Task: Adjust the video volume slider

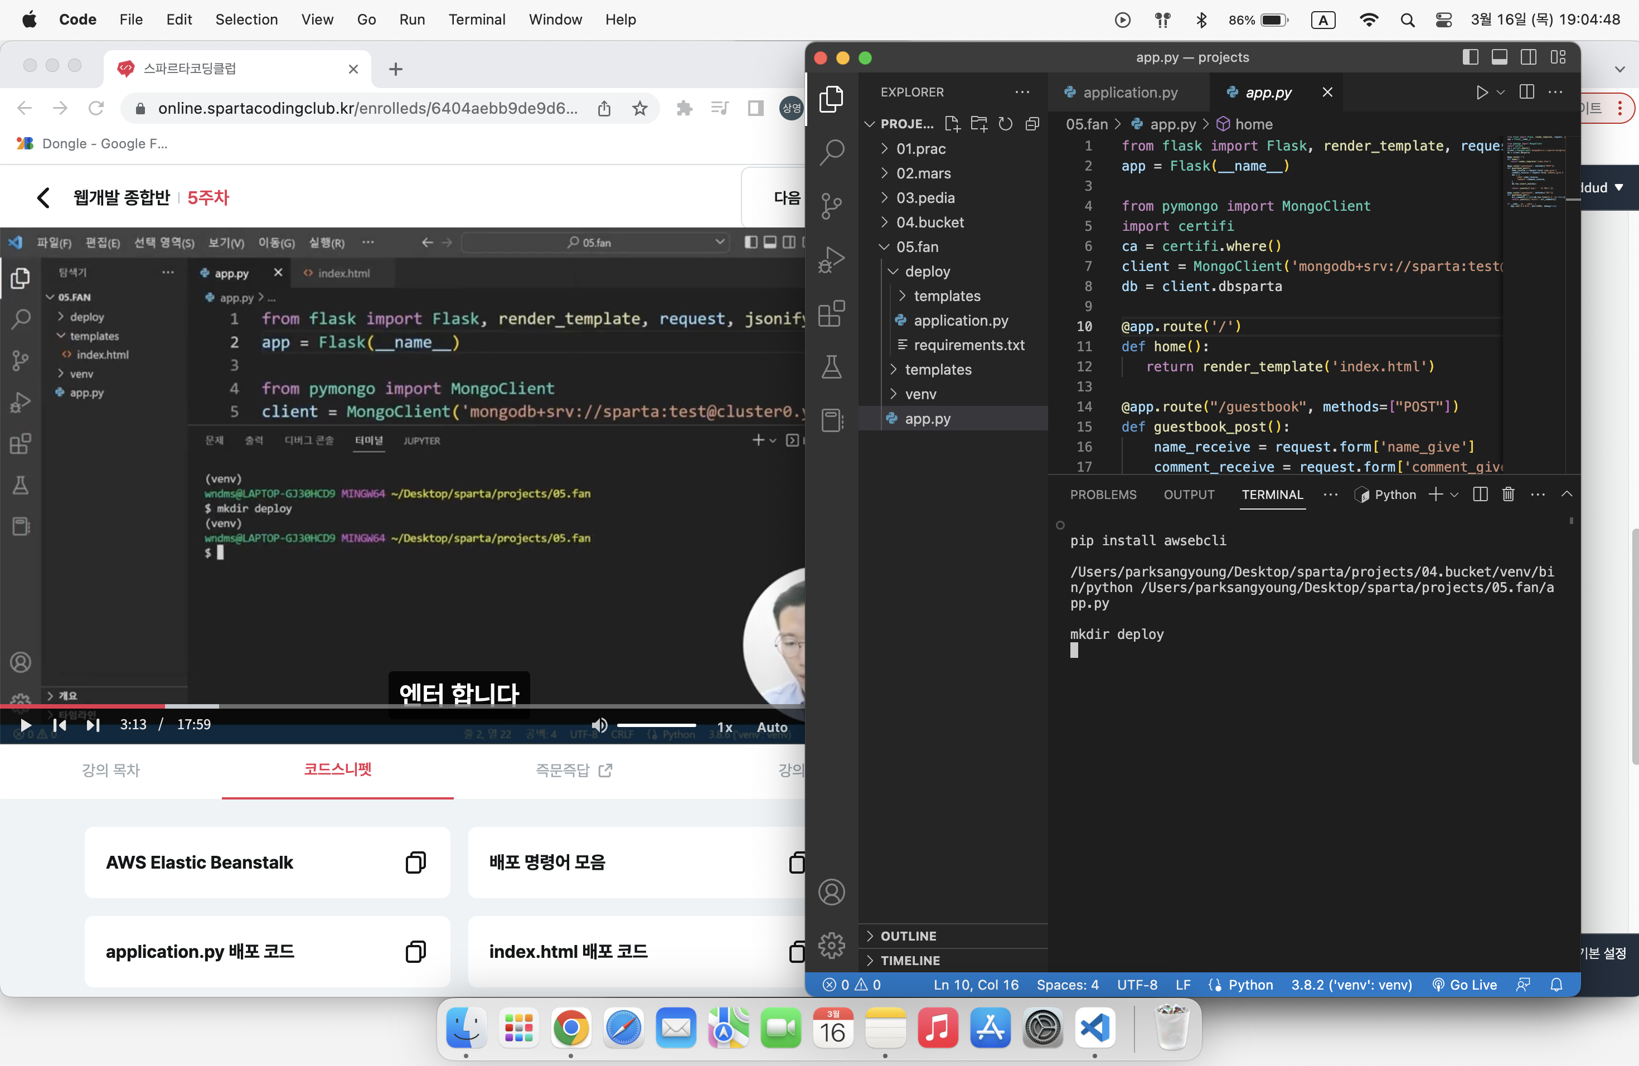Action: pos(656,725)
